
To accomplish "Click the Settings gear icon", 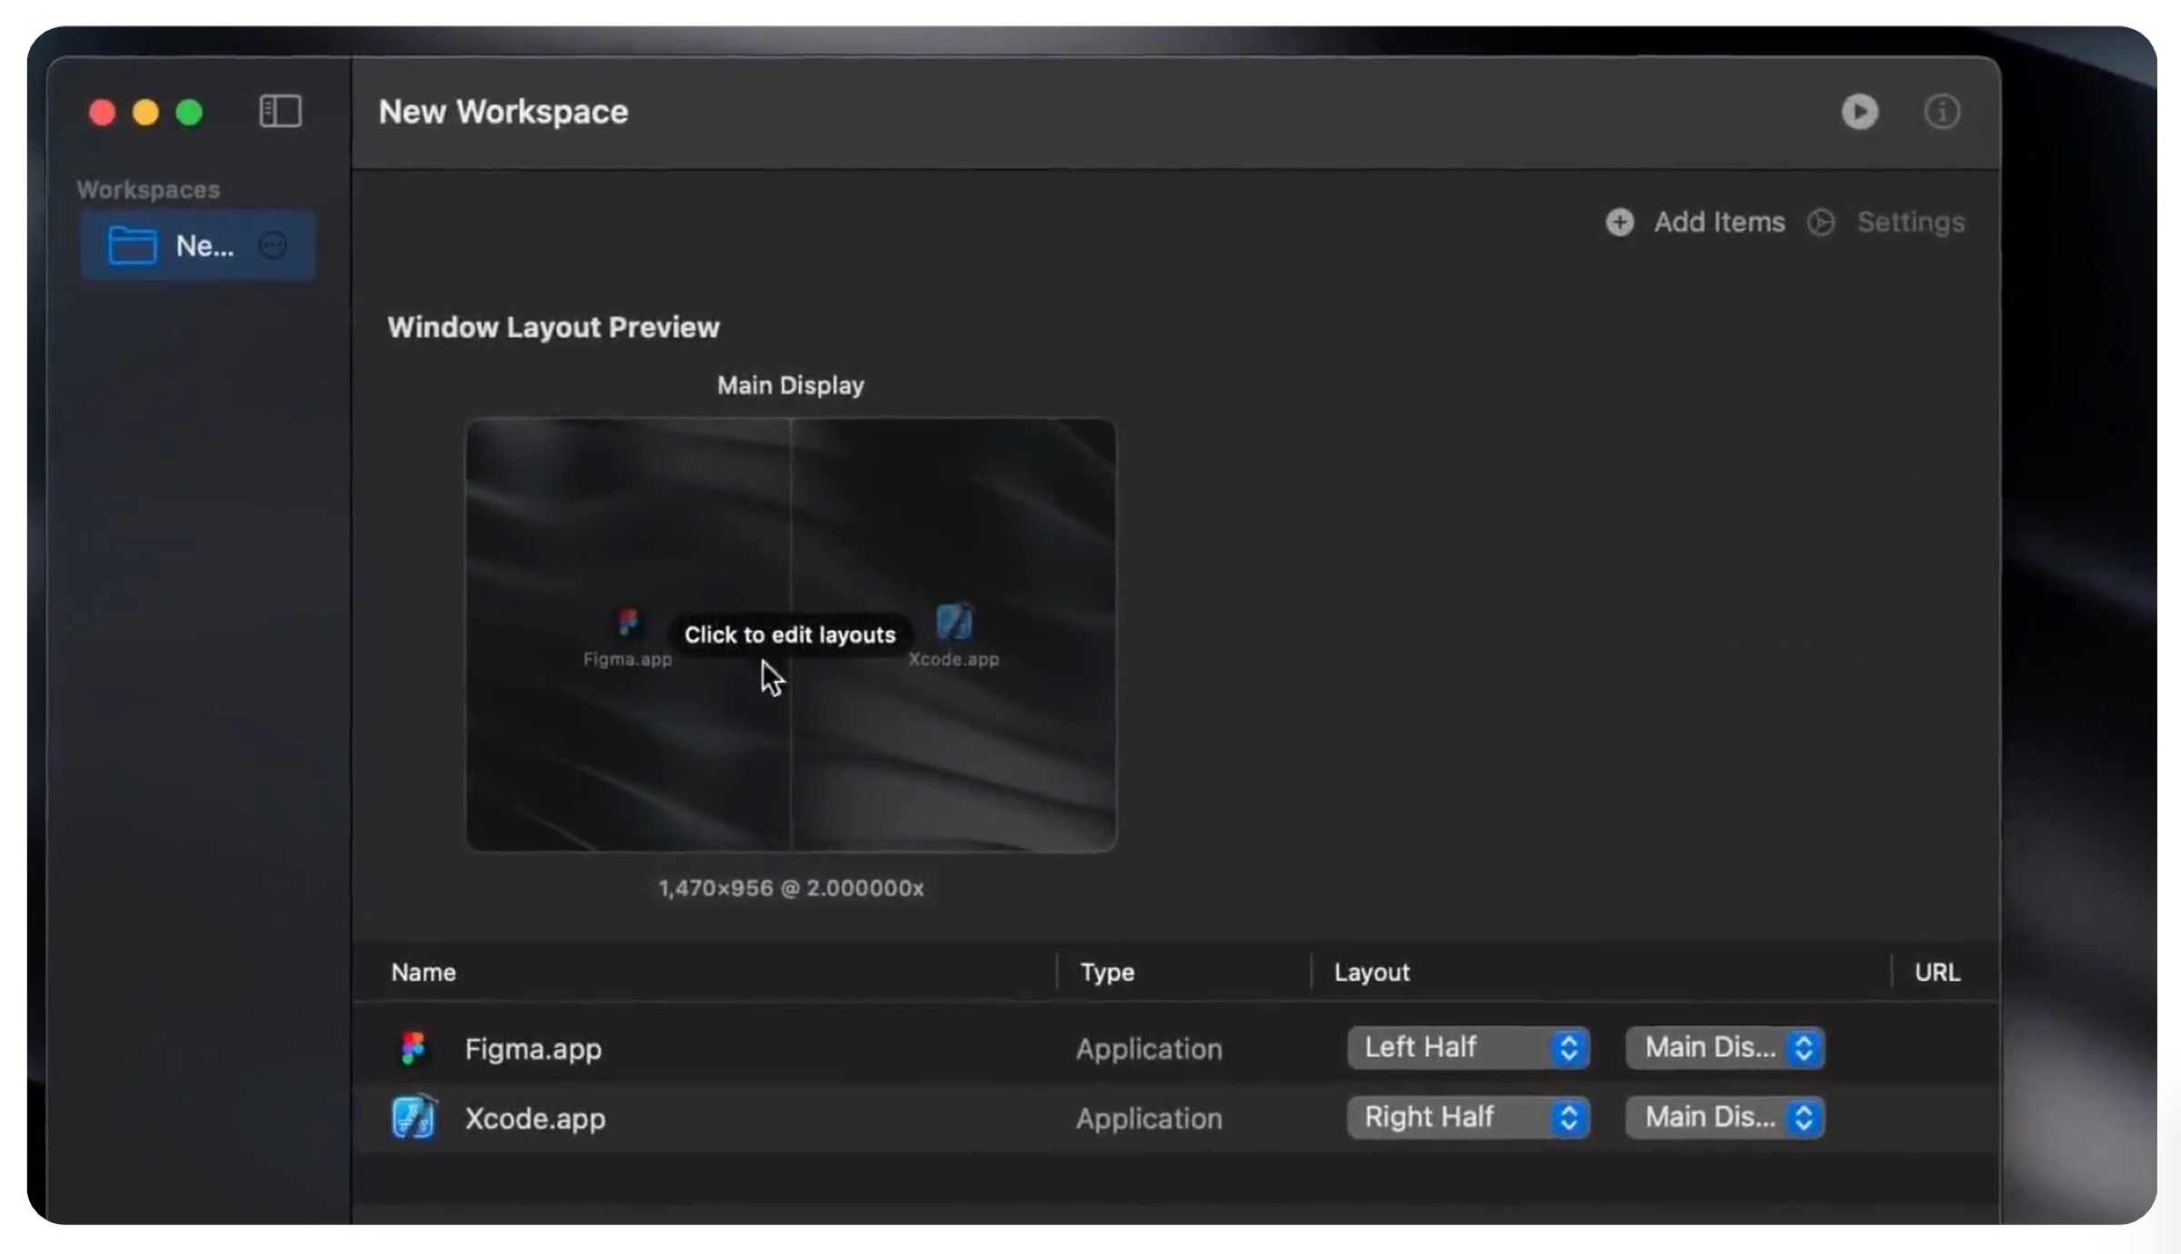I will tap(1820, 223).
